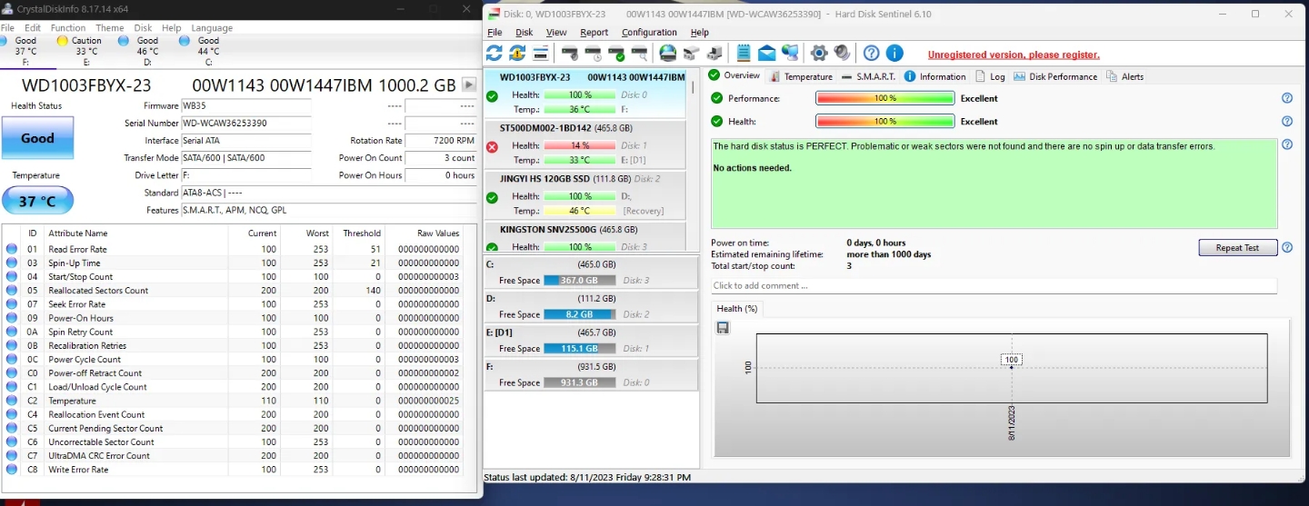Click the F: free space 931.3 GB bar

tap(579, 382)
